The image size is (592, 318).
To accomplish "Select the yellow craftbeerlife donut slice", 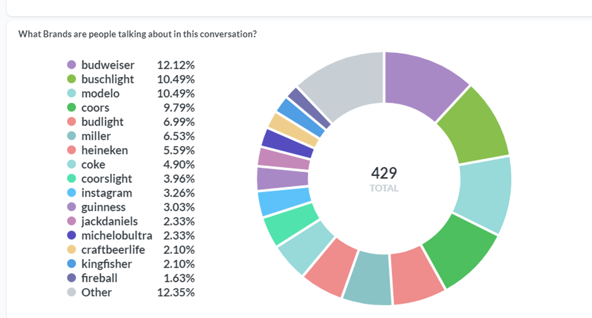I will click(x=293, y=129).
